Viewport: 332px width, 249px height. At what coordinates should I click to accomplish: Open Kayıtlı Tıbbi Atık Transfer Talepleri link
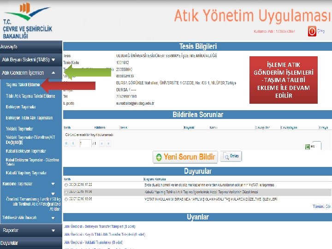tap(105, 234)
